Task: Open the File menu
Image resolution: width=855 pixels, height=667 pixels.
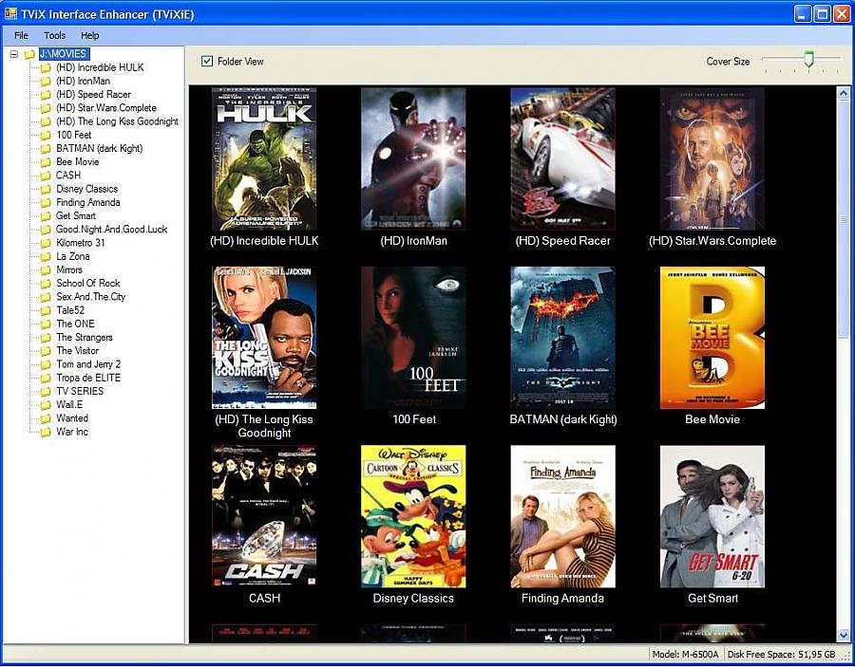Action: [x=21, y=35]
